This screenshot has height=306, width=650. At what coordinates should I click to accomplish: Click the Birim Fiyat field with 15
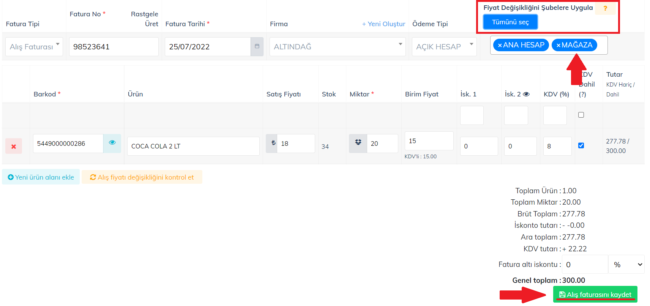click(x=429, y=141)
